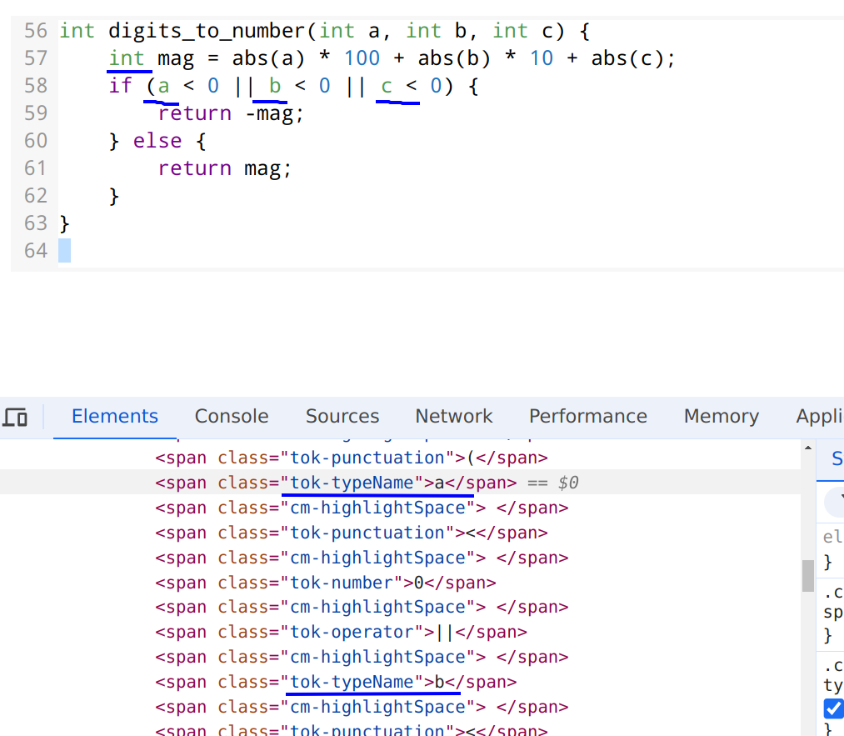Open the Network panel tab
This screenshot has height=736, width=844.
(x=454, y=417)
